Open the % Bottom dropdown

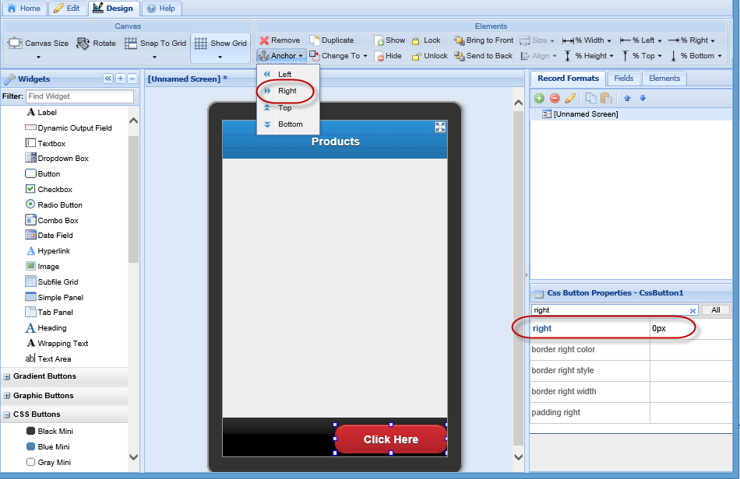tap(696, 56)
